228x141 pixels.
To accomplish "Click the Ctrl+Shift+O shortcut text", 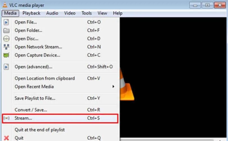I will [x=100, y=67].
